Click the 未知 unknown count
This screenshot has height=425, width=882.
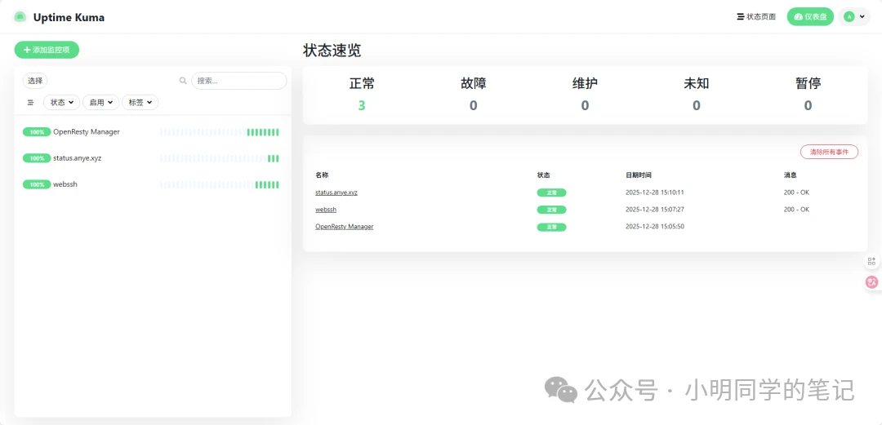point(697,105)
